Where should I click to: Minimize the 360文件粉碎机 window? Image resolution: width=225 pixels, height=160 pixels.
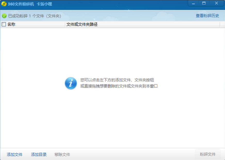[x=193, y=3]
